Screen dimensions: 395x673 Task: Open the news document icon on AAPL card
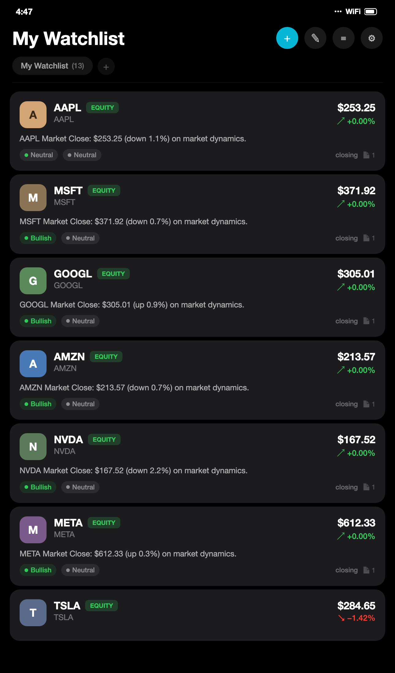click(x=367, y=155)
